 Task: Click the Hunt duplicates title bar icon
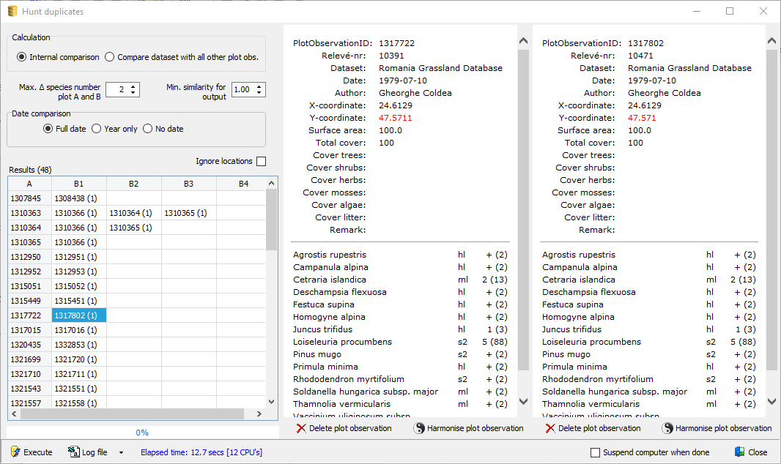coord(12,12)
